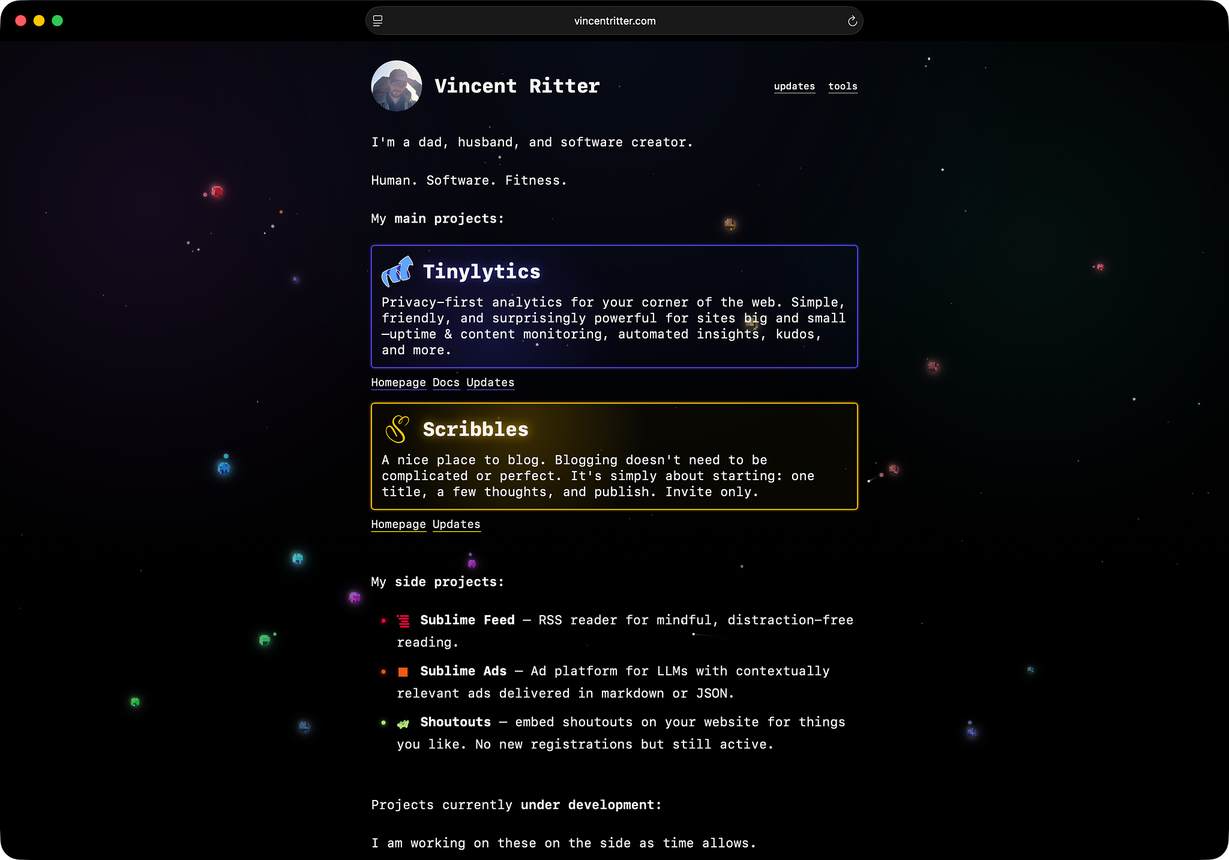Click the green fullscreen window button
Screen dimensions: 1229x860
coord(58,21)
